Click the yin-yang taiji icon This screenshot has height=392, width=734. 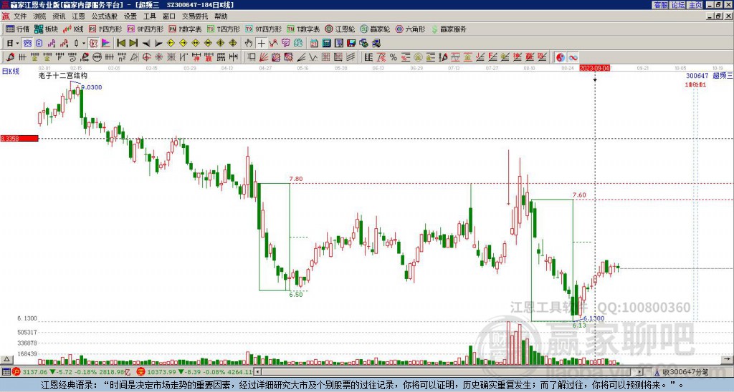(561, 57)
